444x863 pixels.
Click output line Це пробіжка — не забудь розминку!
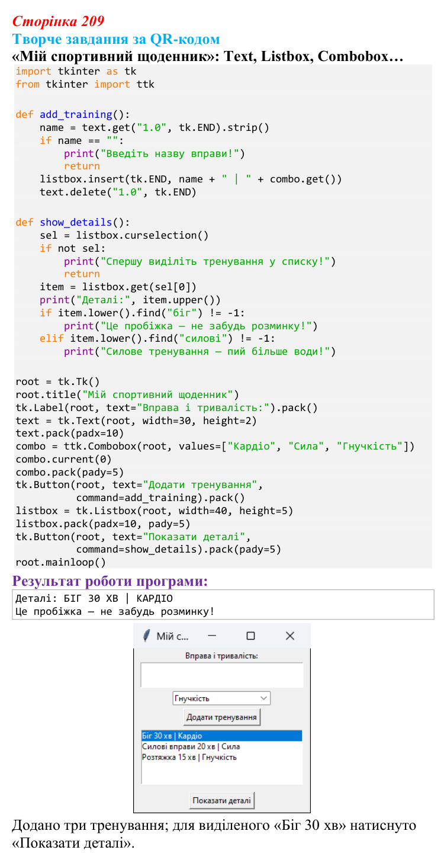coord(115,611)
